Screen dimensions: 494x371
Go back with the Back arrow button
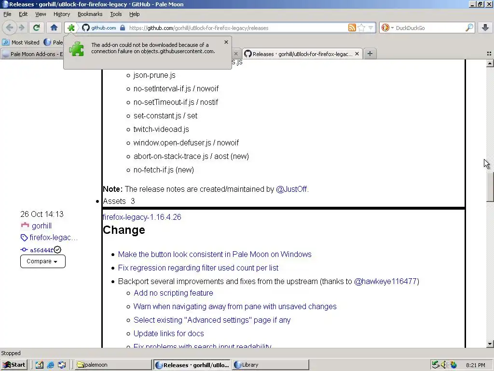click(x=10, y=28)
